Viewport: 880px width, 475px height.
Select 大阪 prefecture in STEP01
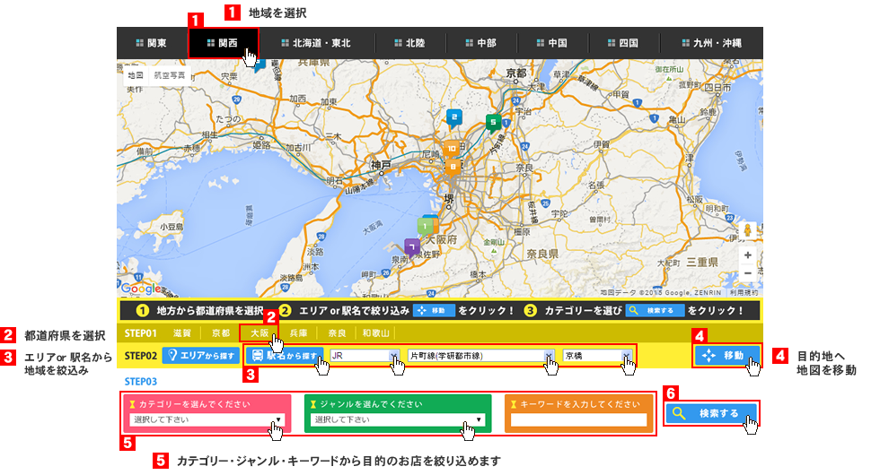click(260, 332)
